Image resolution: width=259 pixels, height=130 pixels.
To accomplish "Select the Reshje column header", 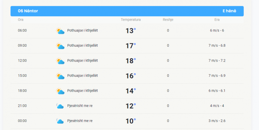I will (168, 20).
